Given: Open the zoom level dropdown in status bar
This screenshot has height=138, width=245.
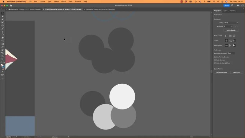Looking at the screenshot, I should click(13, 137).
